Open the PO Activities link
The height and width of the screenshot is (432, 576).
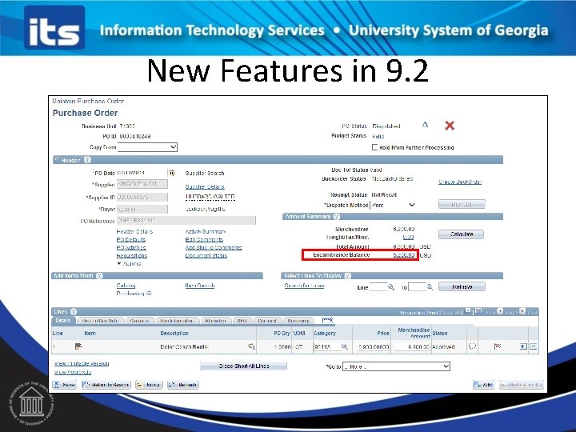tap(131, 247)
